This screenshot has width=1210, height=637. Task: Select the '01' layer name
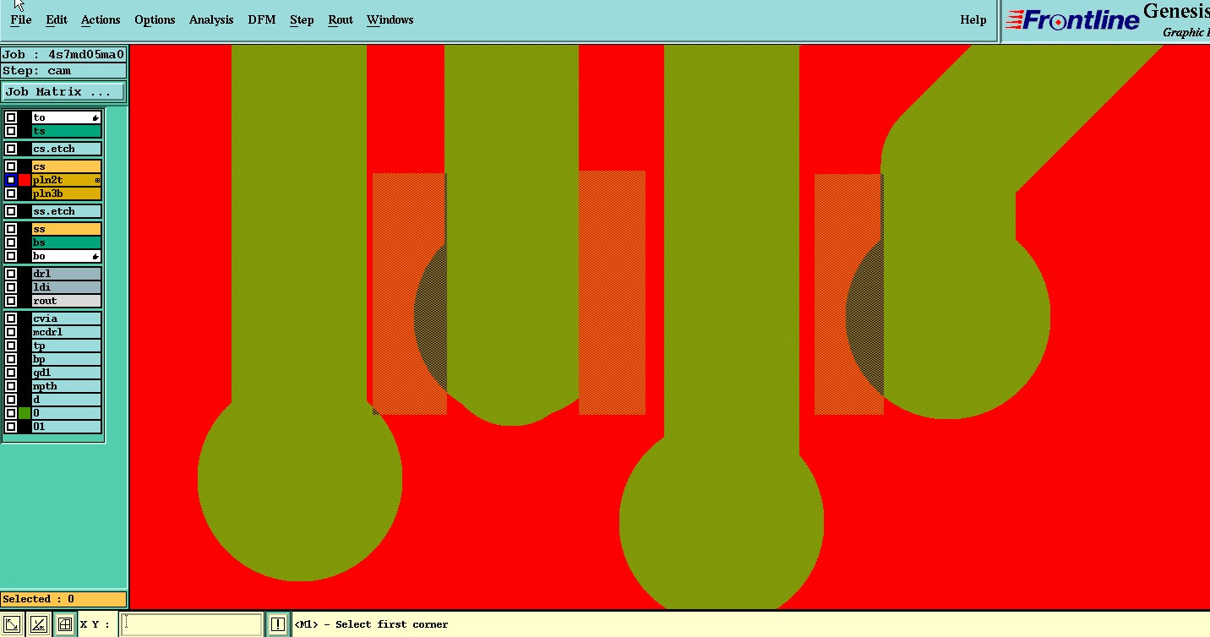click(66, 427)
